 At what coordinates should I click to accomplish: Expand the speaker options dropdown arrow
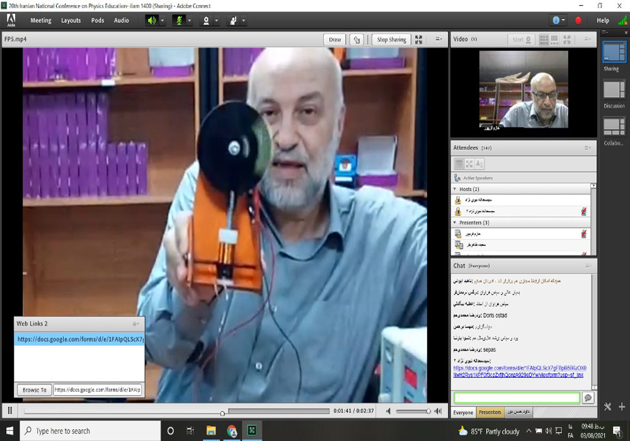click(x=163, y=20)
